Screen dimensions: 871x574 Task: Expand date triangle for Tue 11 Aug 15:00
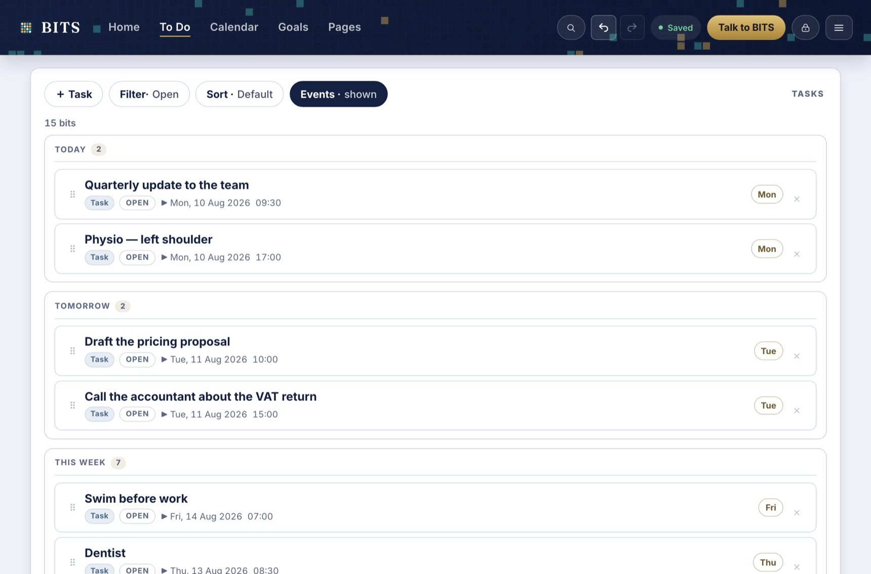click(164, 414)
